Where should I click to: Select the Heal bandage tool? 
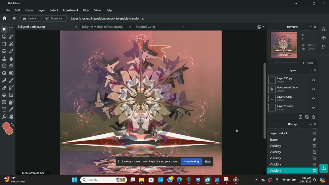pos(11,51)
